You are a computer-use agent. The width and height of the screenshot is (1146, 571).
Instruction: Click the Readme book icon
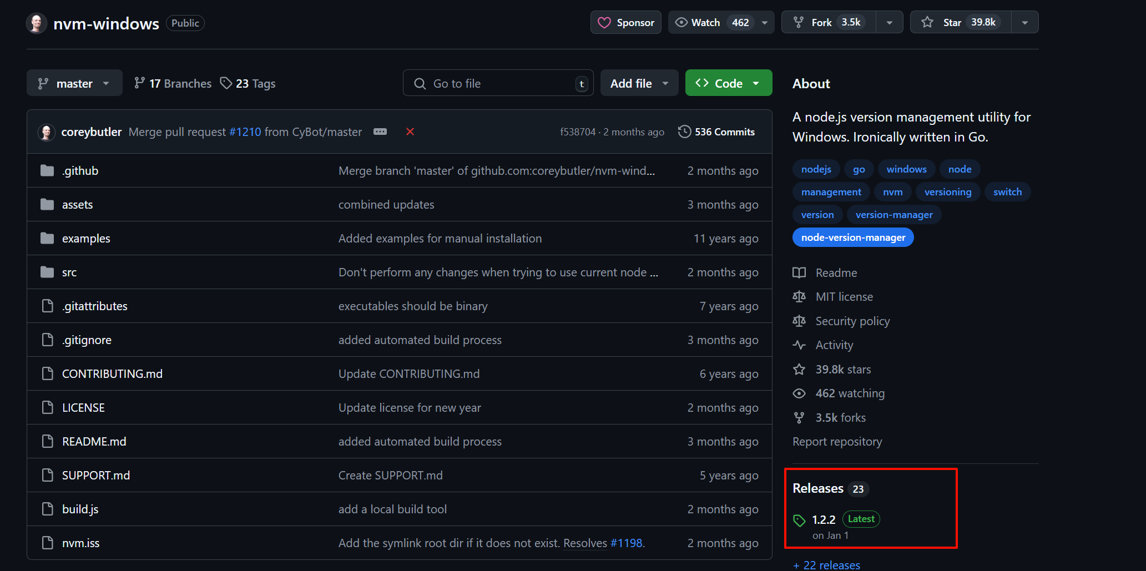click(799, 272)
